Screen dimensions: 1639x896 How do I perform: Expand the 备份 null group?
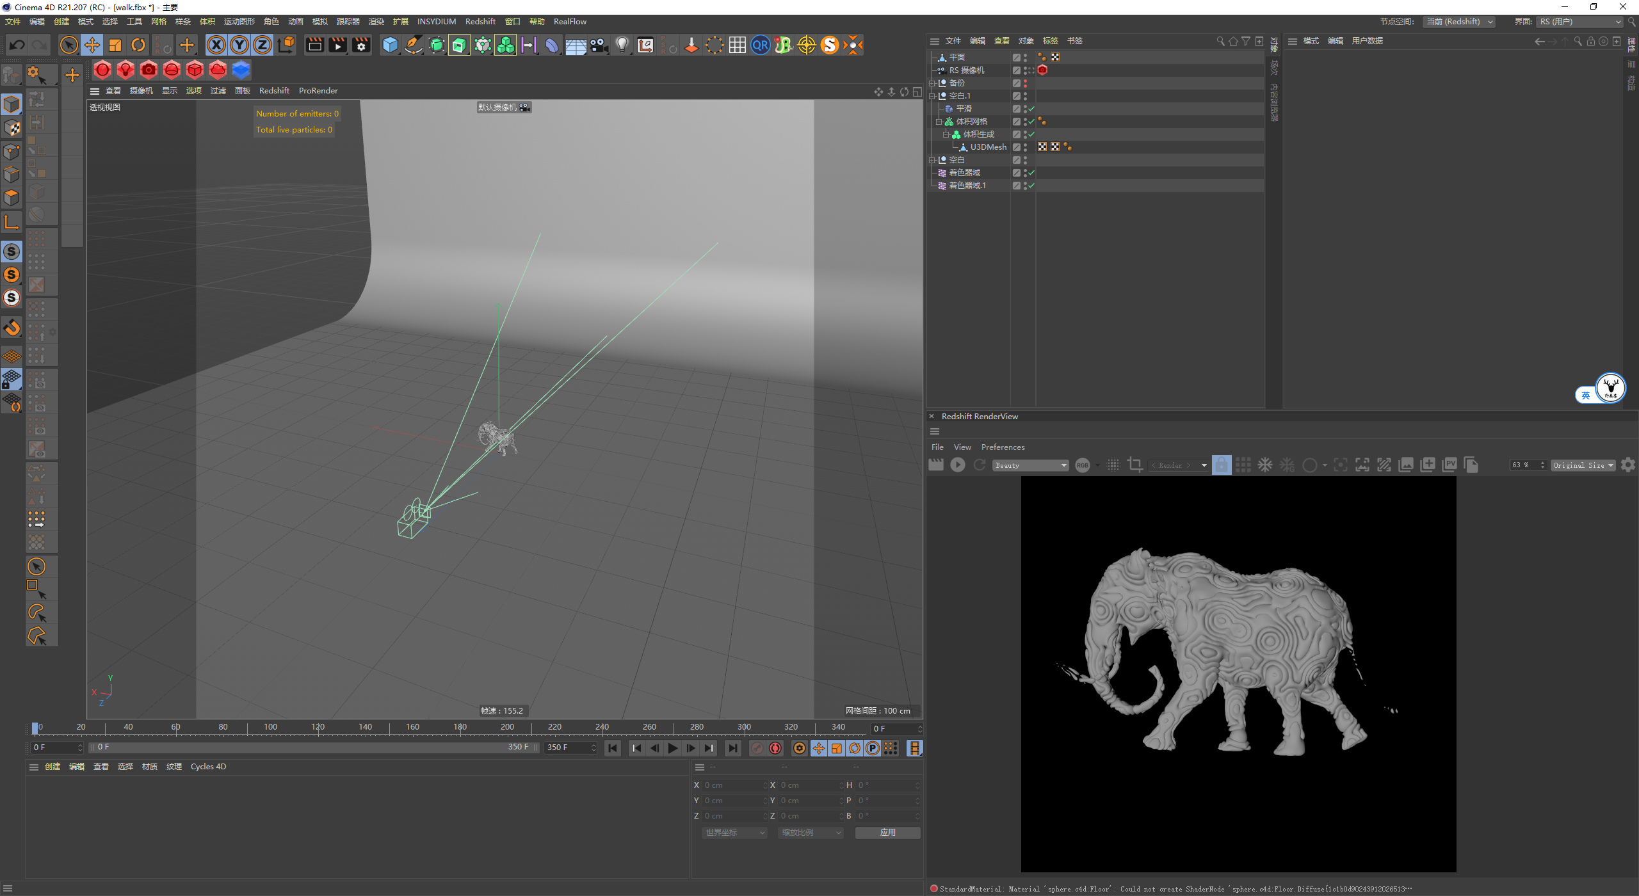point(933,83)
